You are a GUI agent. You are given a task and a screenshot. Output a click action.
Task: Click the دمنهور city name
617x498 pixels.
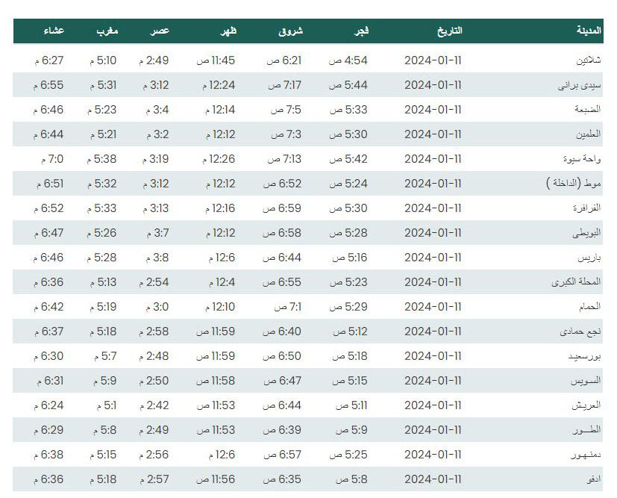pos(586,455)
